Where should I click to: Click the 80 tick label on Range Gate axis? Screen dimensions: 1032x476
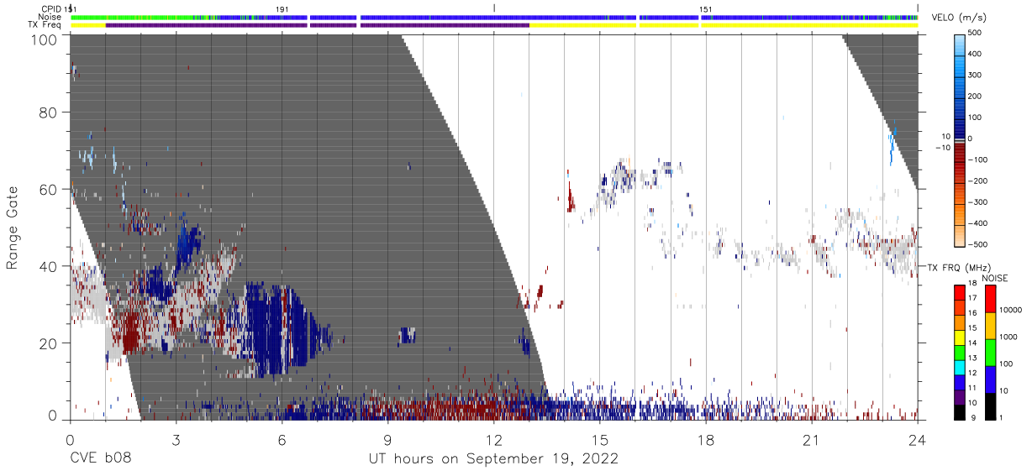pyautogui.click(x=48, y=112)
